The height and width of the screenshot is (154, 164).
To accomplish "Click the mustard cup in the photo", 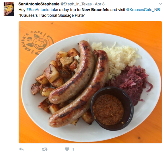I will 112,109.
